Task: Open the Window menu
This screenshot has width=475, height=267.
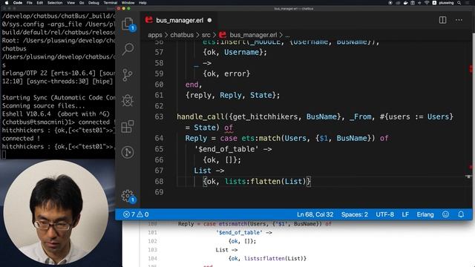Action: point(128,3)
